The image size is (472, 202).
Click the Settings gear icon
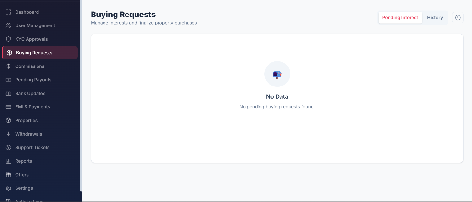[x=9, y=188]
